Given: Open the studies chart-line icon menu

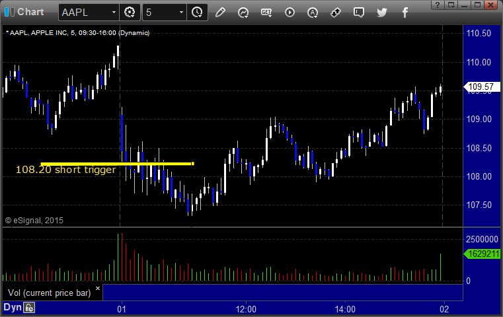Looking at the screenshot, I should click(x=243, y=13).
